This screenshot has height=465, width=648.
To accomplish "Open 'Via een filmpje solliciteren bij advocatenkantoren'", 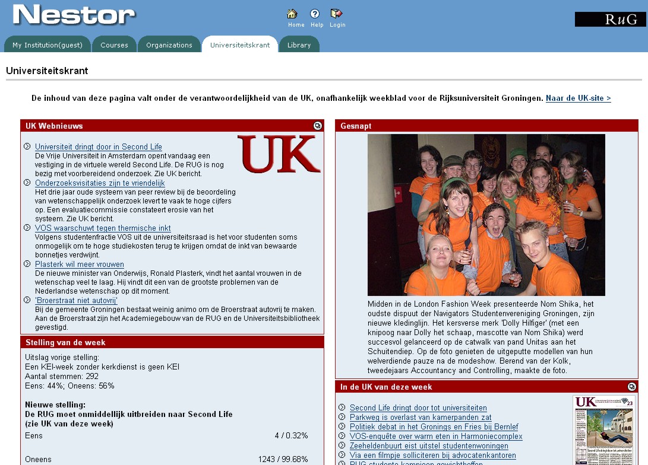I will [x=432, y=455].
